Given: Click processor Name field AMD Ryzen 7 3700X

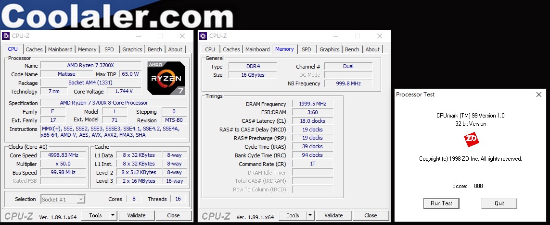Looking at the screenshot, I should (x=91, y=65).
